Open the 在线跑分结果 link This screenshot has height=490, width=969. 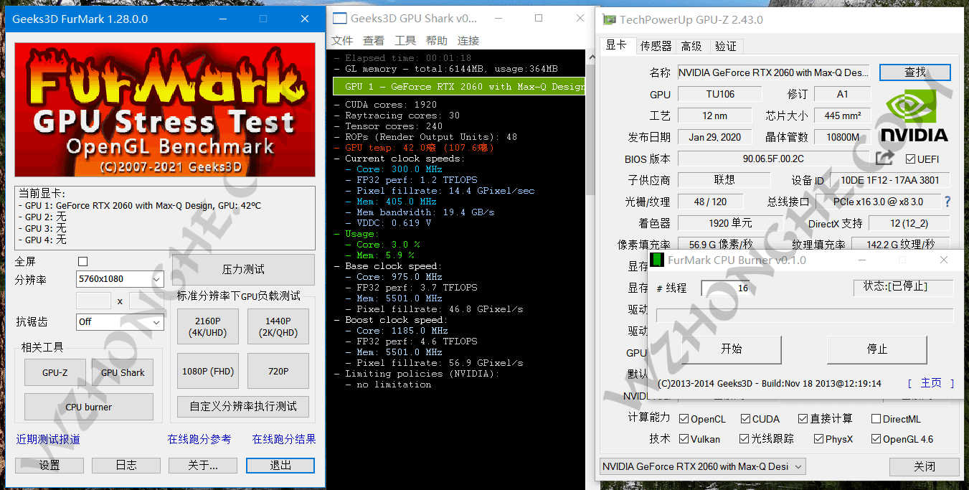283,439
